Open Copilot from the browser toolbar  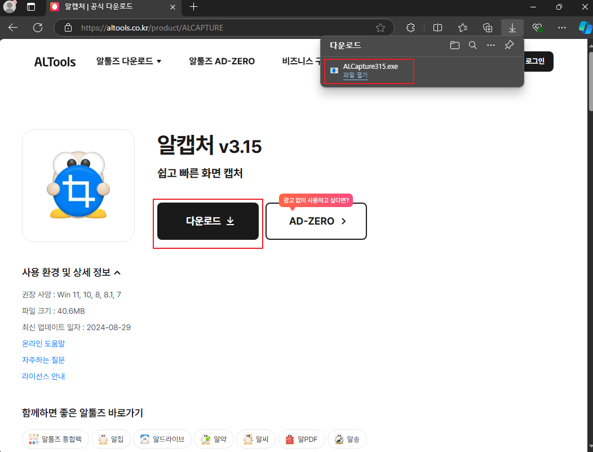click(585, 27)
